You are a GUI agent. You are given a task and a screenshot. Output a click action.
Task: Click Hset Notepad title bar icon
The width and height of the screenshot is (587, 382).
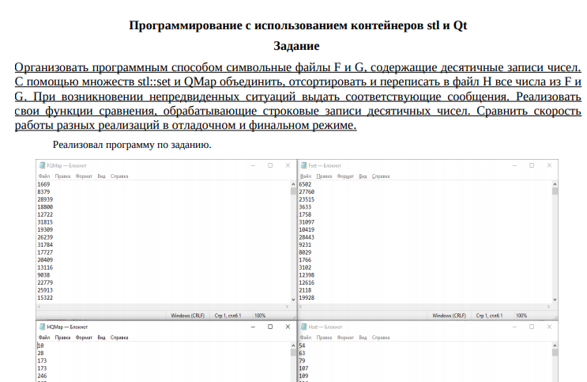click(x=303, y=327)
